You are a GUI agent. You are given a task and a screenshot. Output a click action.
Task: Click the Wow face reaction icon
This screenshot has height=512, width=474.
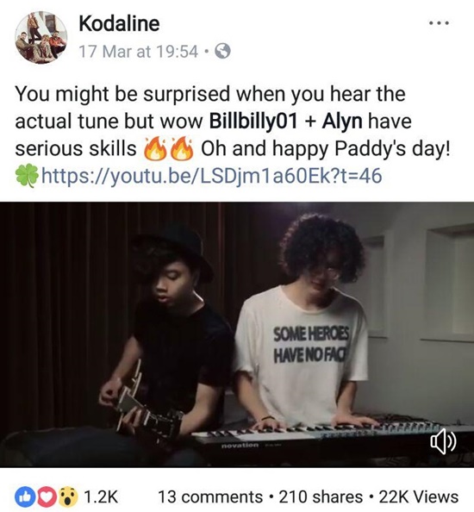pyautogui.click(x=70, y=496)
